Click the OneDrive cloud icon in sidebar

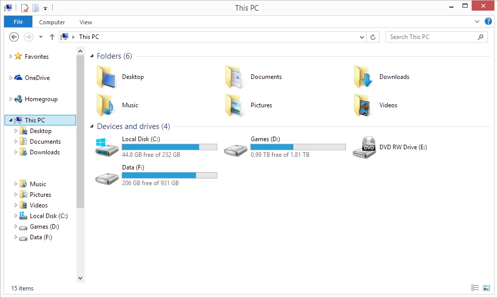(x=18, y=78)
